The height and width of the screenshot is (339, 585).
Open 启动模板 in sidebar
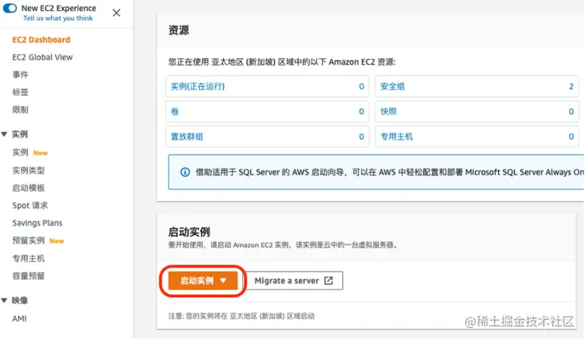click(x=28, y=188)
